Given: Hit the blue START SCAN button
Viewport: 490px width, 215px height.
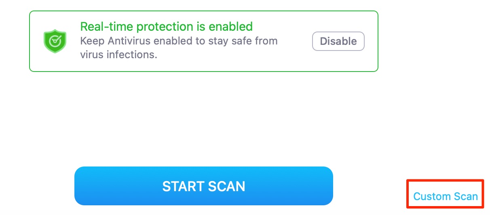Looking at the screenshot, I should 204,186.
